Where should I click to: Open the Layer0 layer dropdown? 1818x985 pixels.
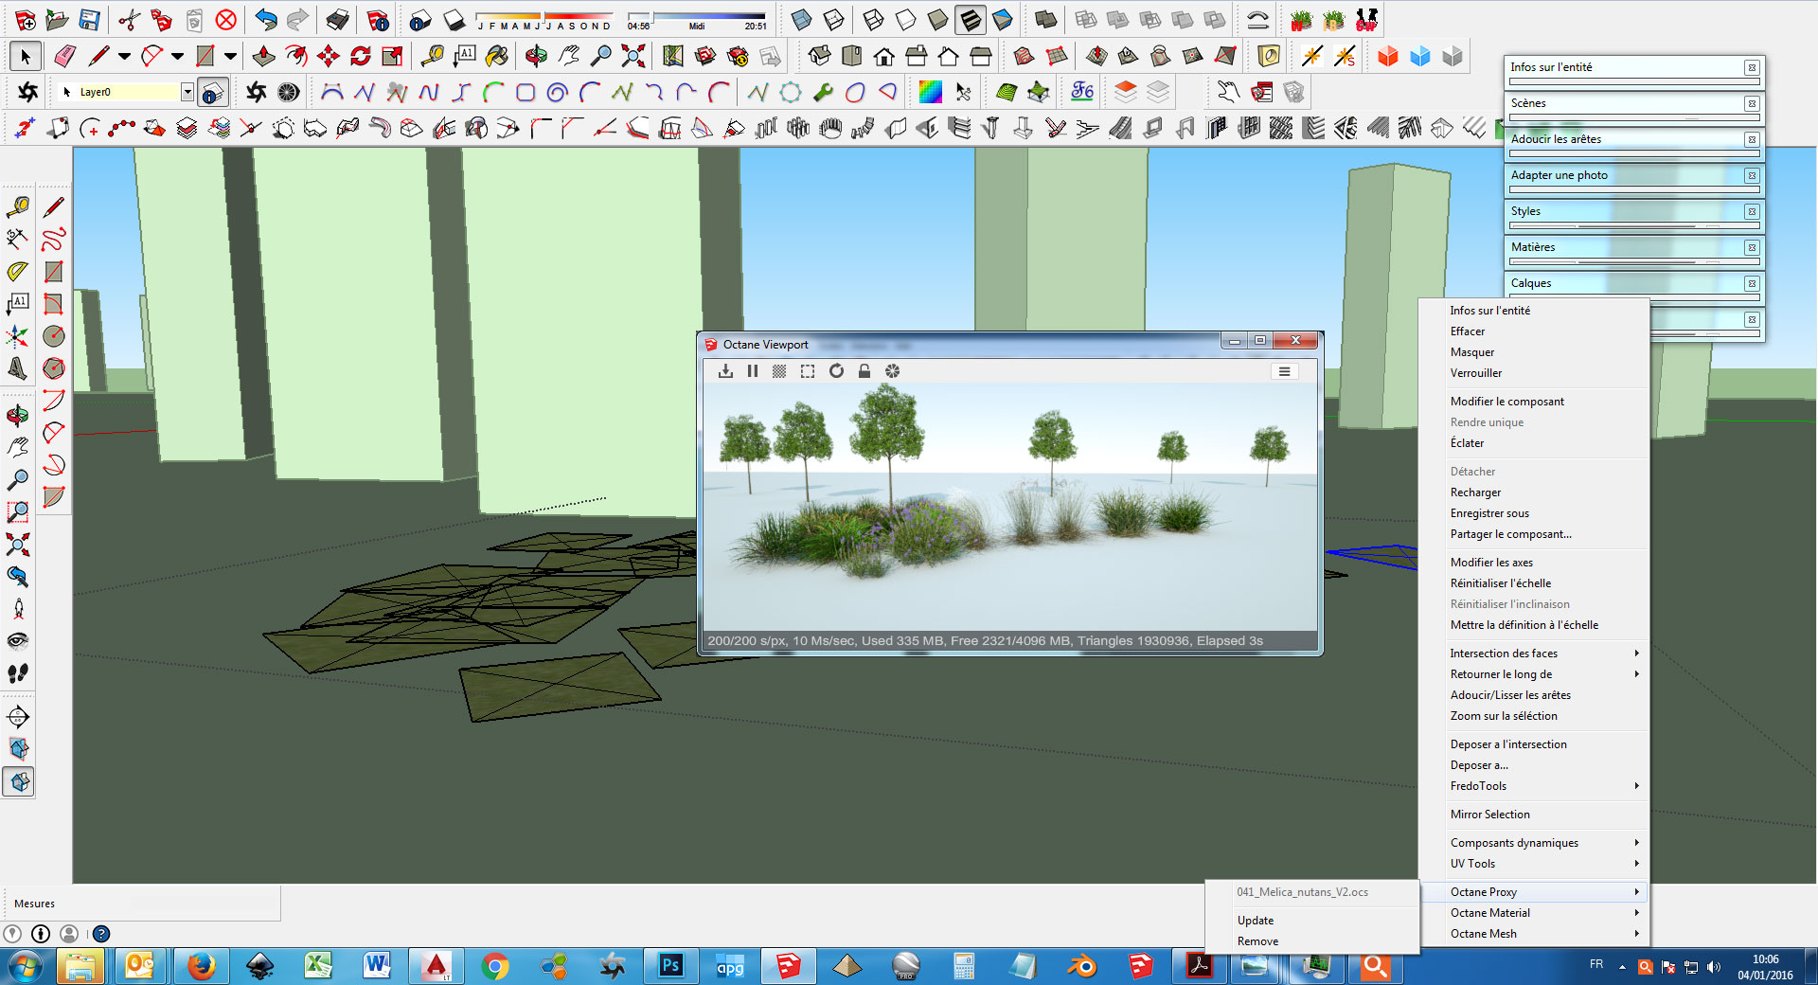(187, 92)
